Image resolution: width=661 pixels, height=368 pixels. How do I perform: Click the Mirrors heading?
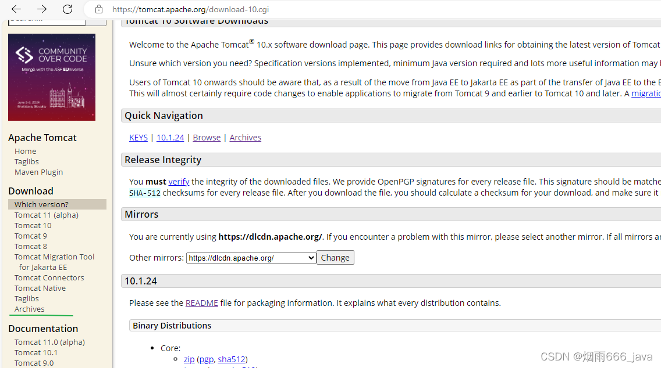click(x=141, y=215)
